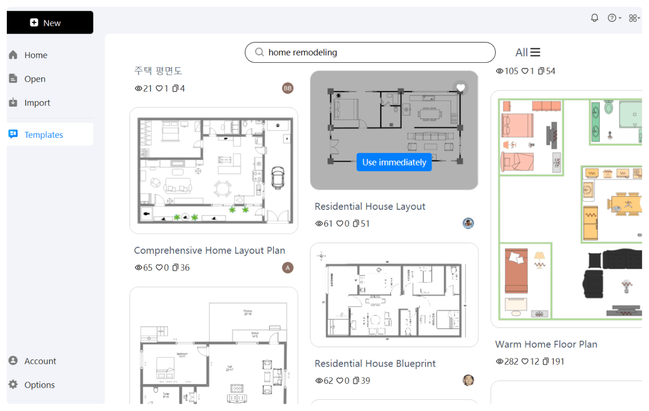
Task: Click the Home house icon
Action: point(13,55)
